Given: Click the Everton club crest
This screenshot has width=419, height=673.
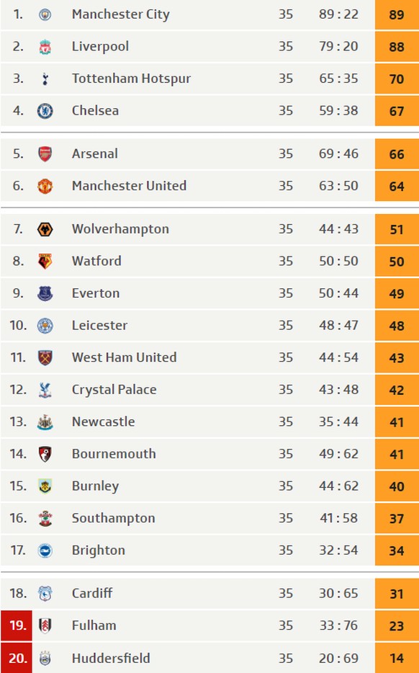Looking at the screenshot, I should point(45,293).
